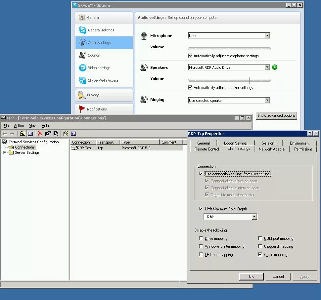Click the Back arrow in tscc toolbar
Screen dimensions: 321x300
[5, 134]
